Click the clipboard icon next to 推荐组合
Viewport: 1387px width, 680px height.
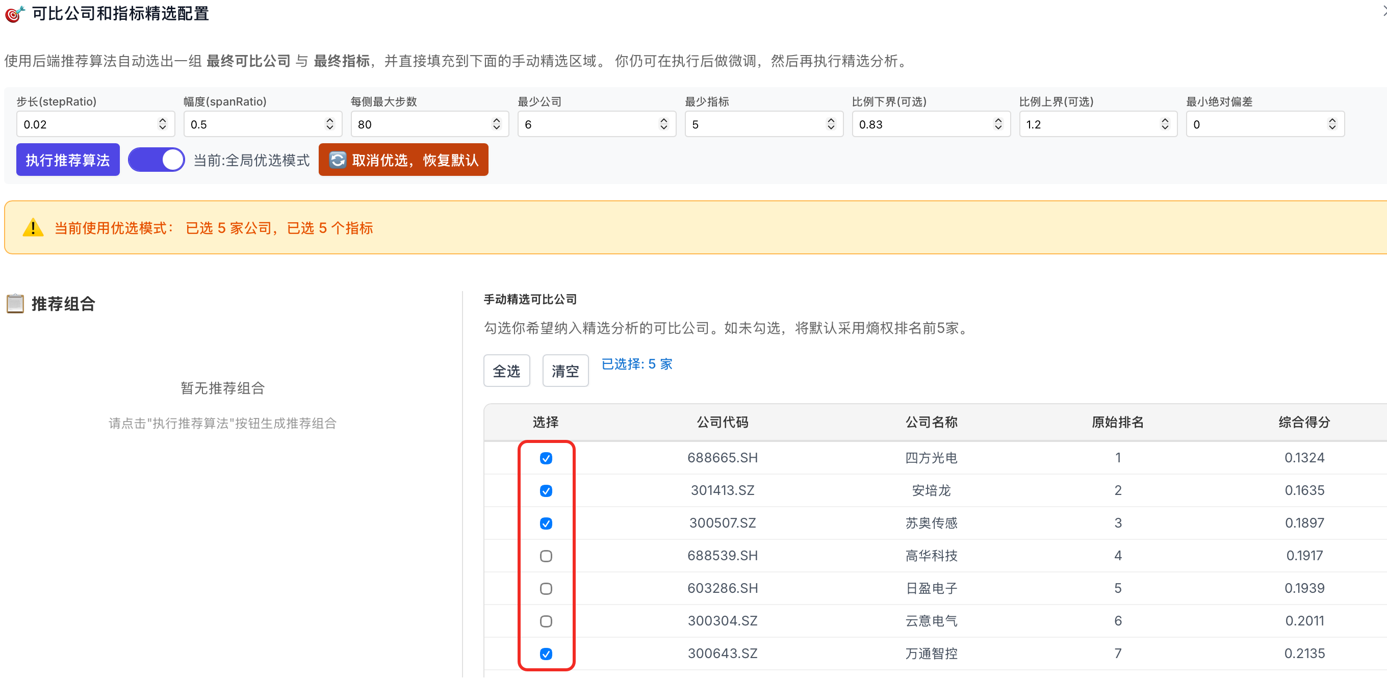[x=15, y=304]
